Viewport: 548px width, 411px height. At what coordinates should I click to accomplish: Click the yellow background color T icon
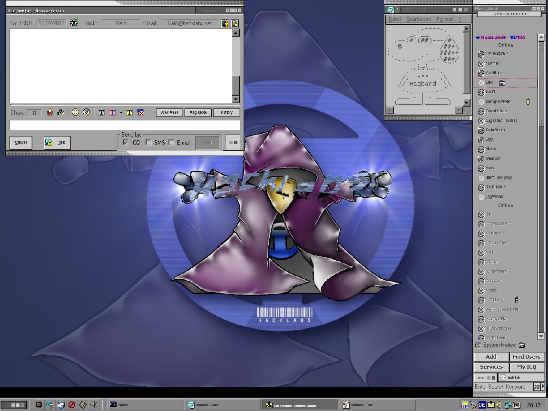click(129, 112)
